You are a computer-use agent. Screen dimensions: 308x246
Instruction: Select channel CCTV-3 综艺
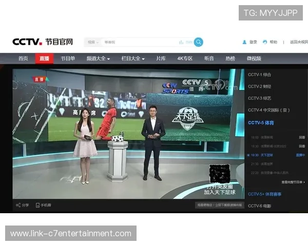click(x=259, y=98)
